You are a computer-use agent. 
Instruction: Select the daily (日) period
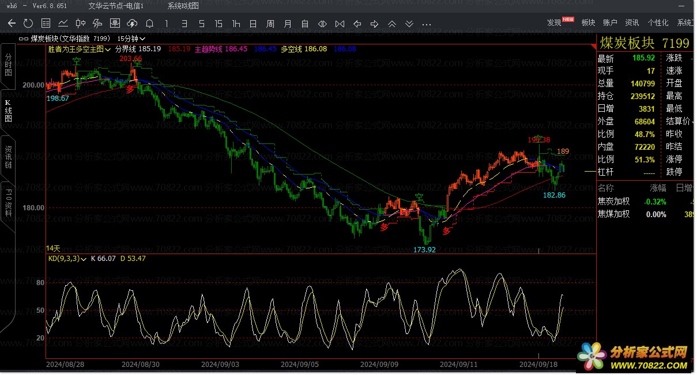click(x=253, y=24)
